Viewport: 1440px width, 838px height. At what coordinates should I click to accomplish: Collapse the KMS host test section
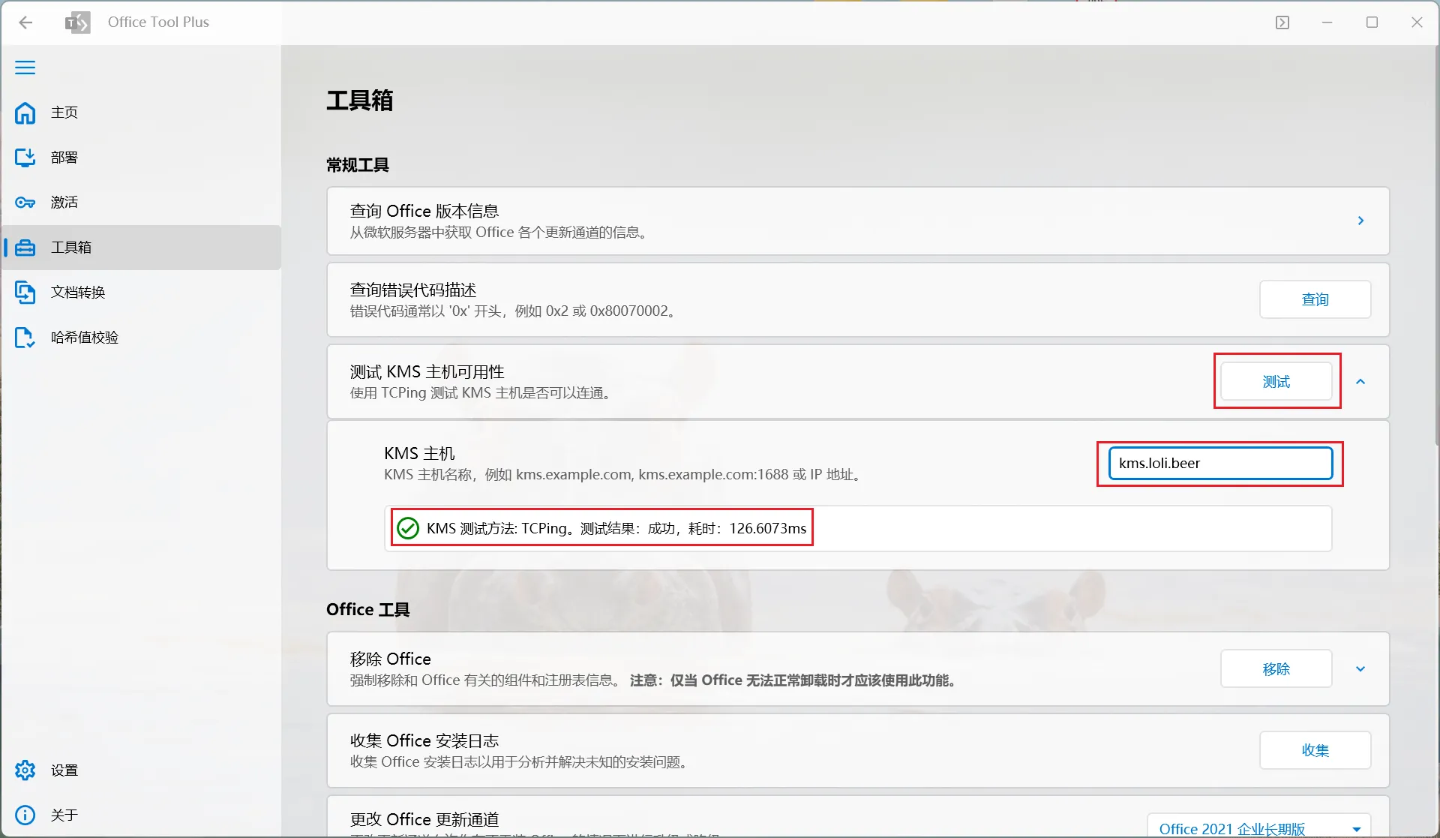point(1360,382)
